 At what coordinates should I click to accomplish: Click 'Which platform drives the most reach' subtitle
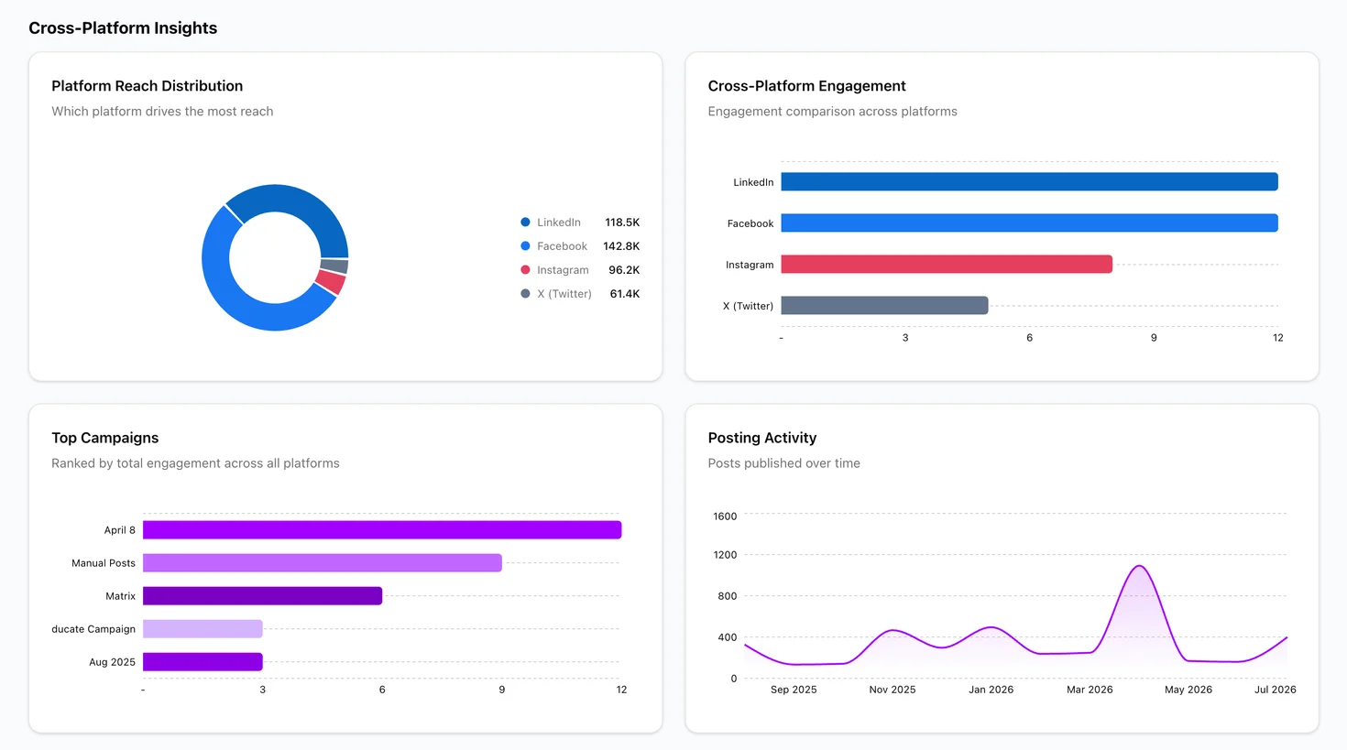coord(162,112)
